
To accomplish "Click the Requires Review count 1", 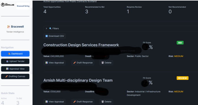I will 128,12.
